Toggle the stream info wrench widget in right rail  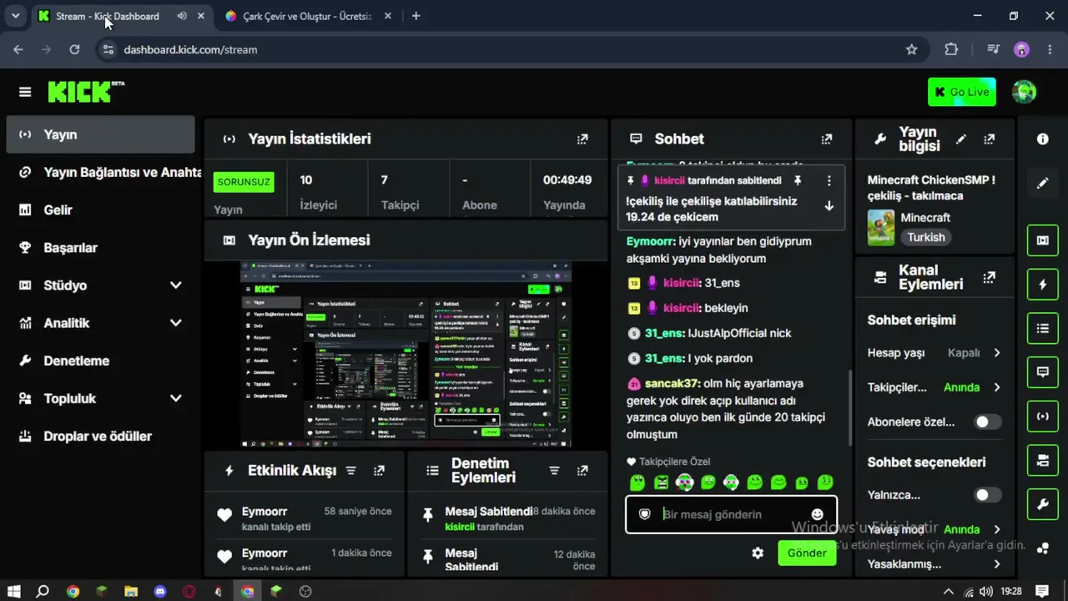(x=1042, y=504)
